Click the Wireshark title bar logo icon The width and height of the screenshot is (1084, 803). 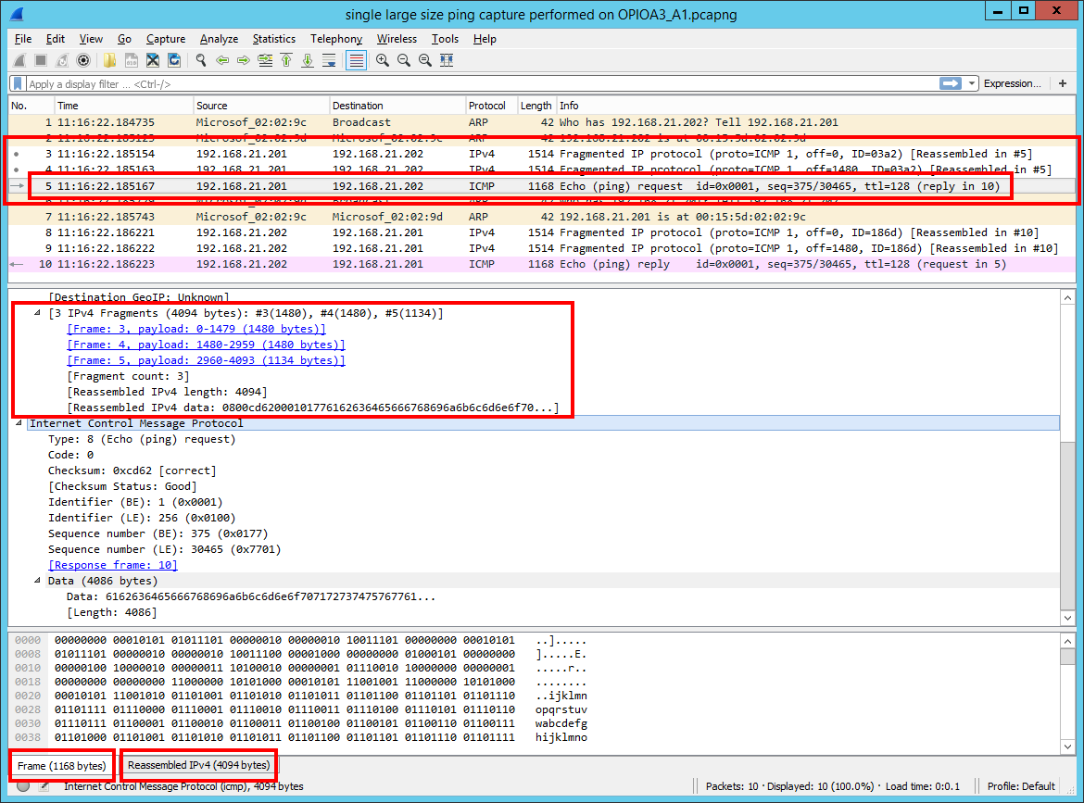pyautogui.click(x=18, y=14)
